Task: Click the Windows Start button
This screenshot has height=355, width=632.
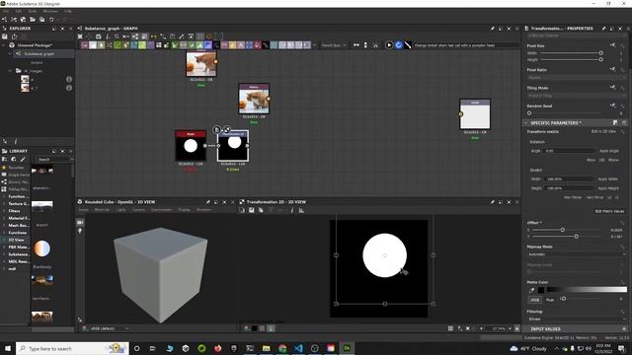Action: pos(8,348)
